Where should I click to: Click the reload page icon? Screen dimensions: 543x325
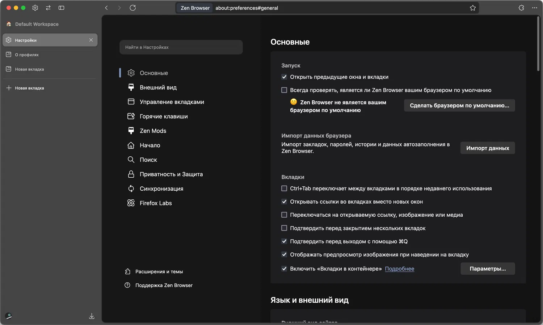133,8
